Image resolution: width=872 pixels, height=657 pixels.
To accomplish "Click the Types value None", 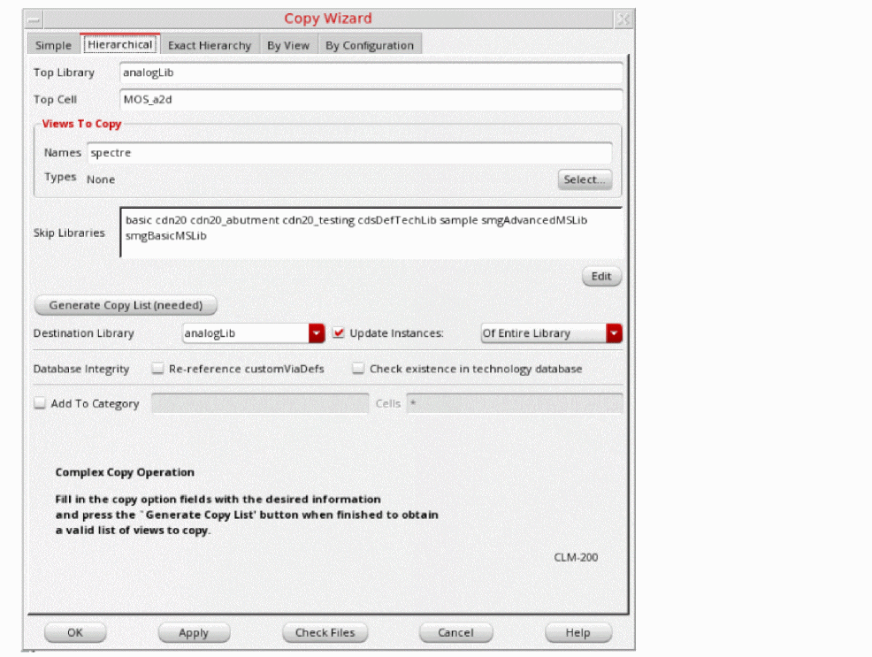I will (101, 180).
